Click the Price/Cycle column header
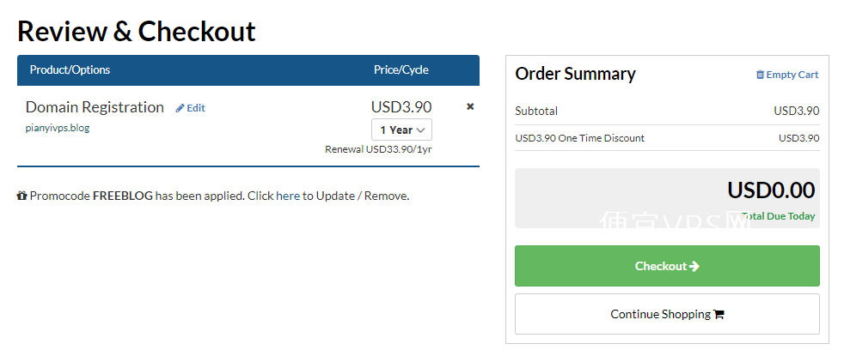The width and height of the screenshot is (844, 362). pyautogui.click(x=401, y=69)
